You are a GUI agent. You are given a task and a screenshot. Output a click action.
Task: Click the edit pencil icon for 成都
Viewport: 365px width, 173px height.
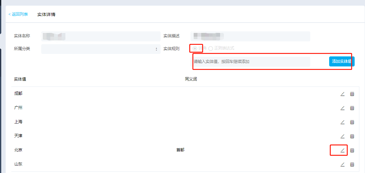pos(342,94)
